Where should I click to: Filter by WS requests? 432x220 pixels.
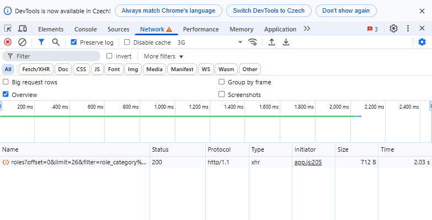click(206, 69)
